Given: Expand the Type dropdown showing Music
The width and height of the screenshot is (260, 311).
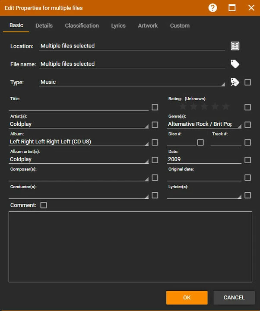Looking at the screenshot, I should (223, 84).
